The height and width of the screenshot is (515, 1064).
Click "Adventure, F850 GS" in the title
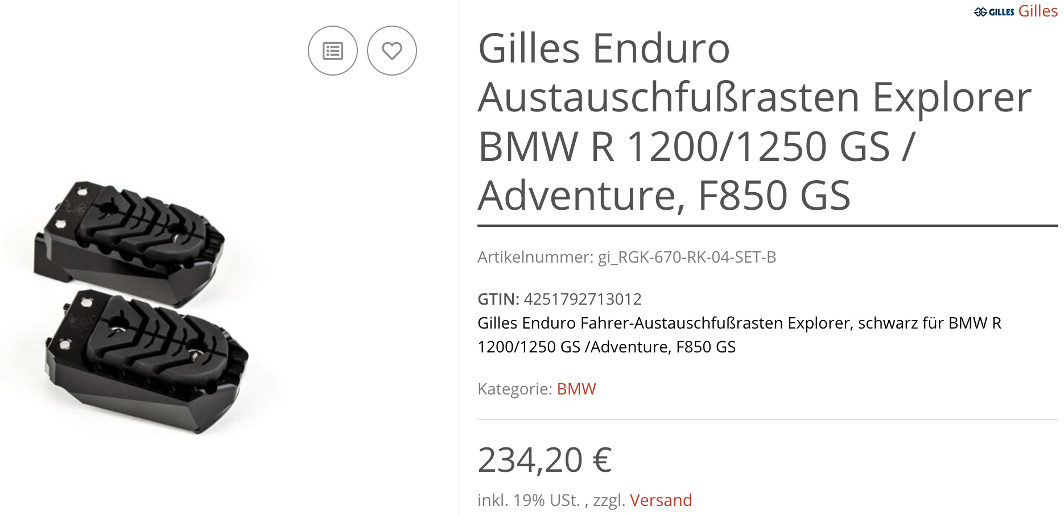pyautogui.click(x=664, y=196)
